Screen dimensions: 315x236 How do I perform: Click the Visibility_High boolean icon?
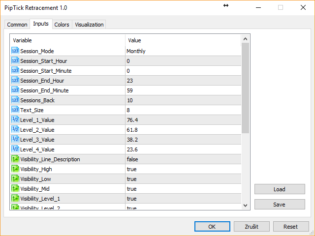15,169
